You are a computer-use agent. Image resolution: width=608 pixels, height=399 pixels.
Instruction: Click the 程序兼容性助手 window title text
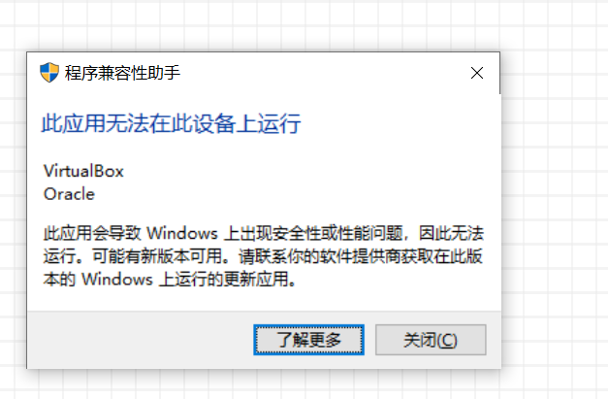click(122, 73)
